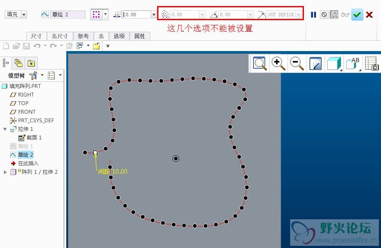Image resolution: width=381 pixels, height=248 pixels.
Task: Toggle the glasses verify preview icon
Action: (x=345, y=15)
